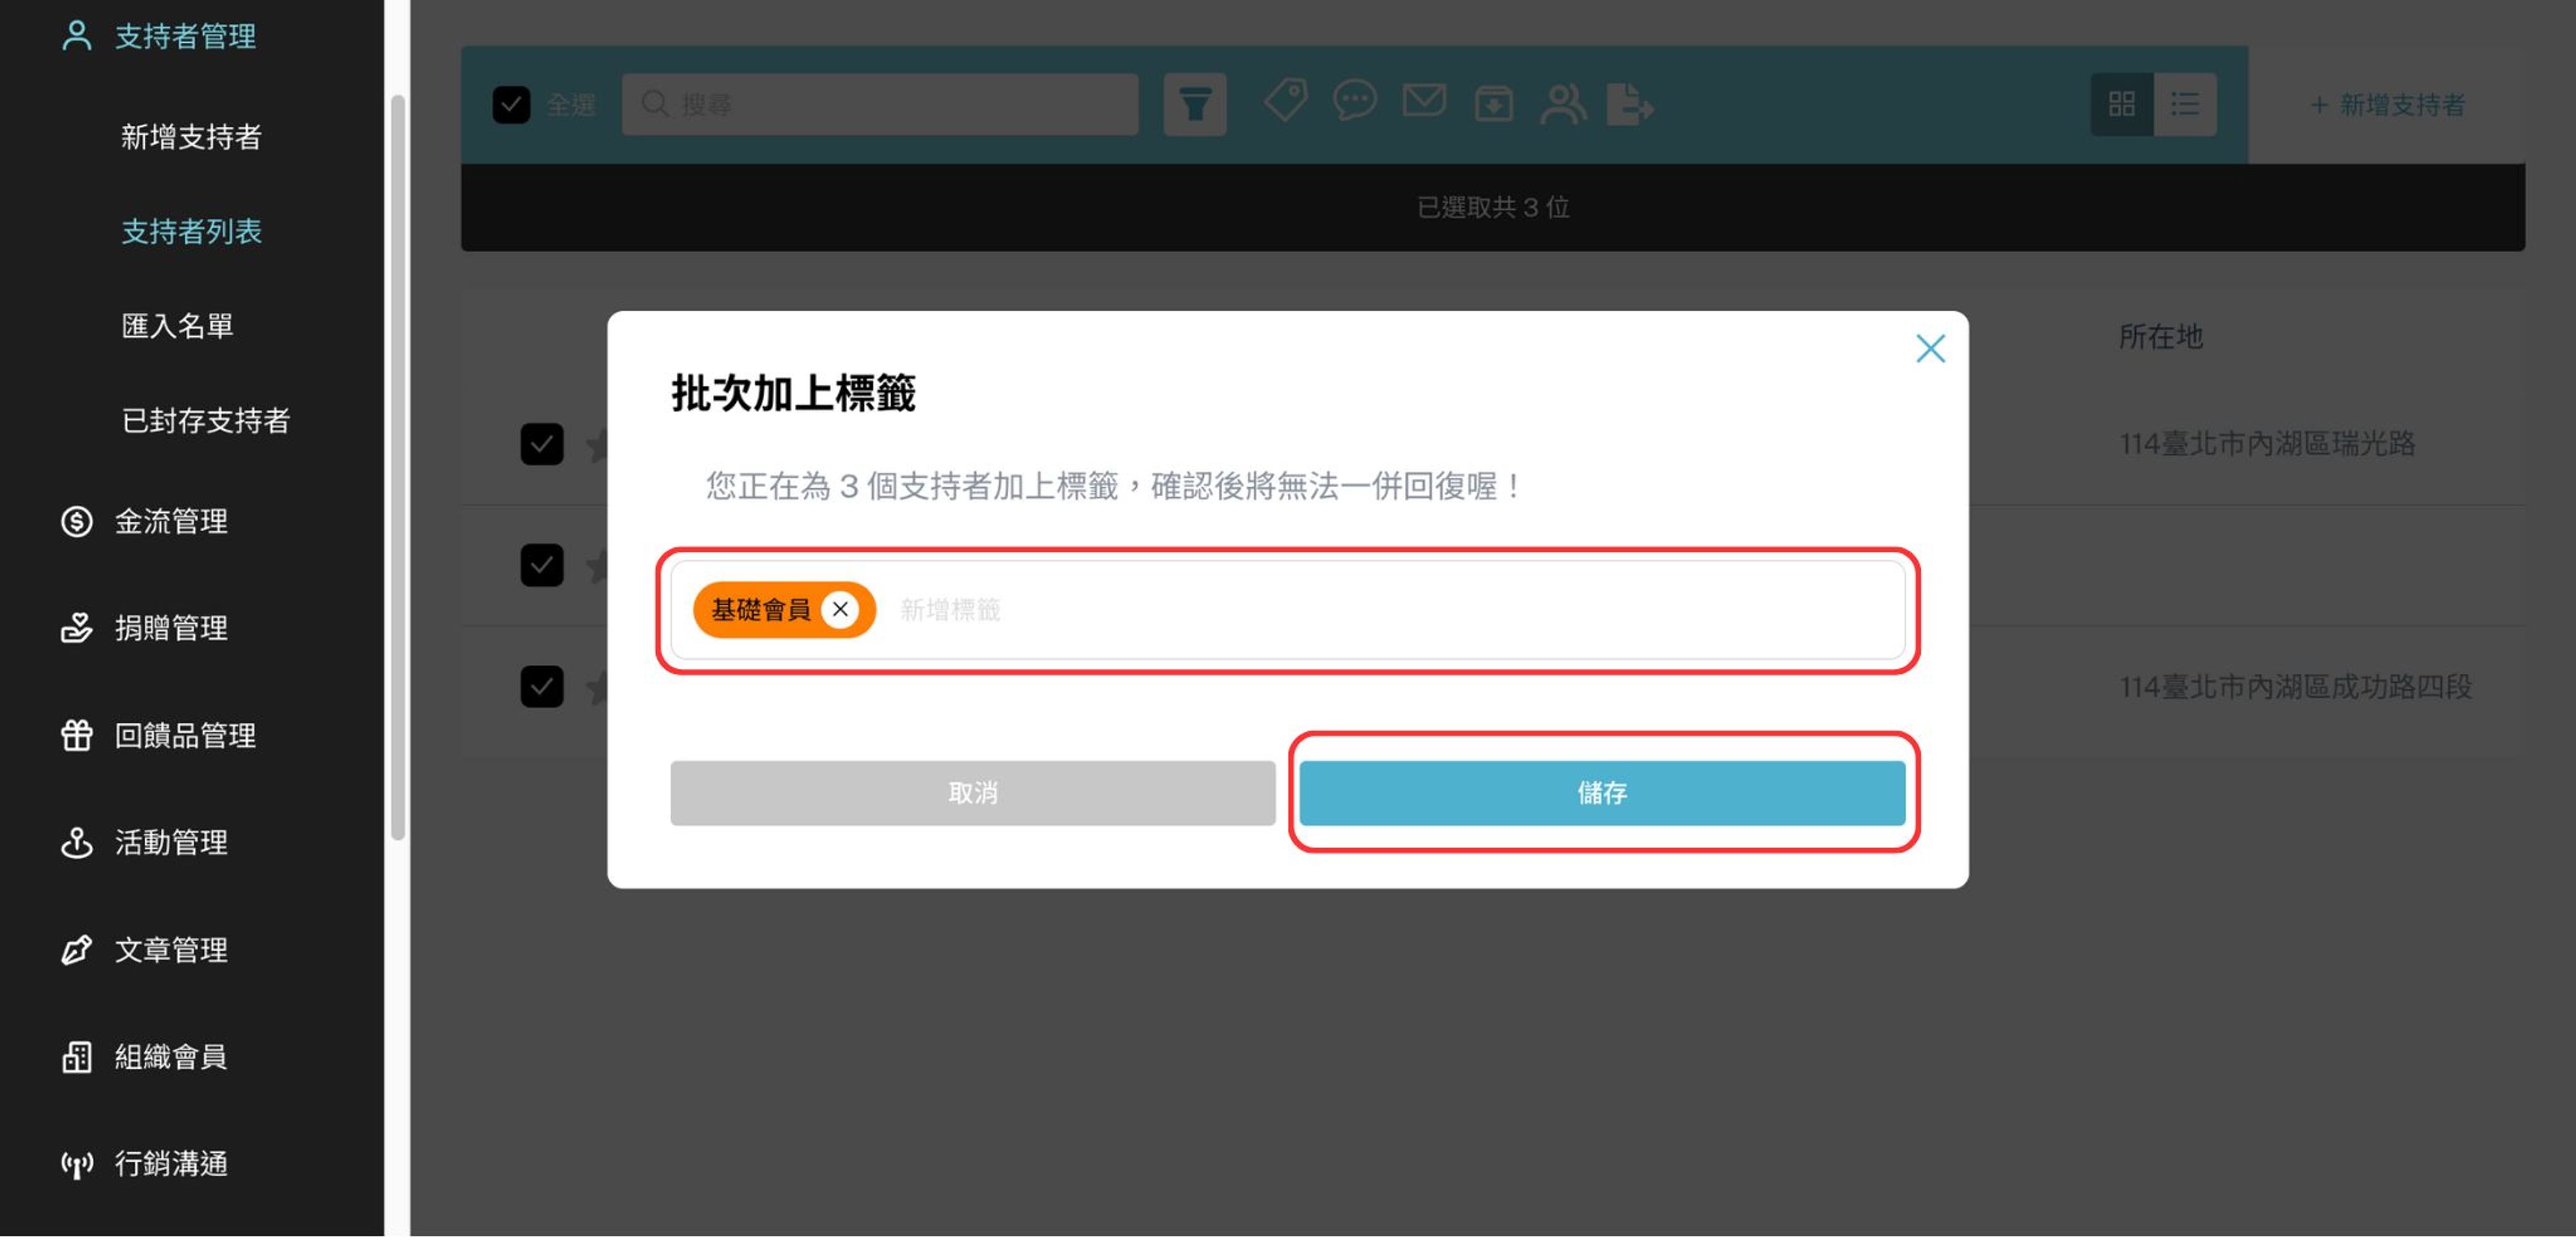Click the sidebar vertical scrollbar
2576x1256 pixels.
point(397,468)
